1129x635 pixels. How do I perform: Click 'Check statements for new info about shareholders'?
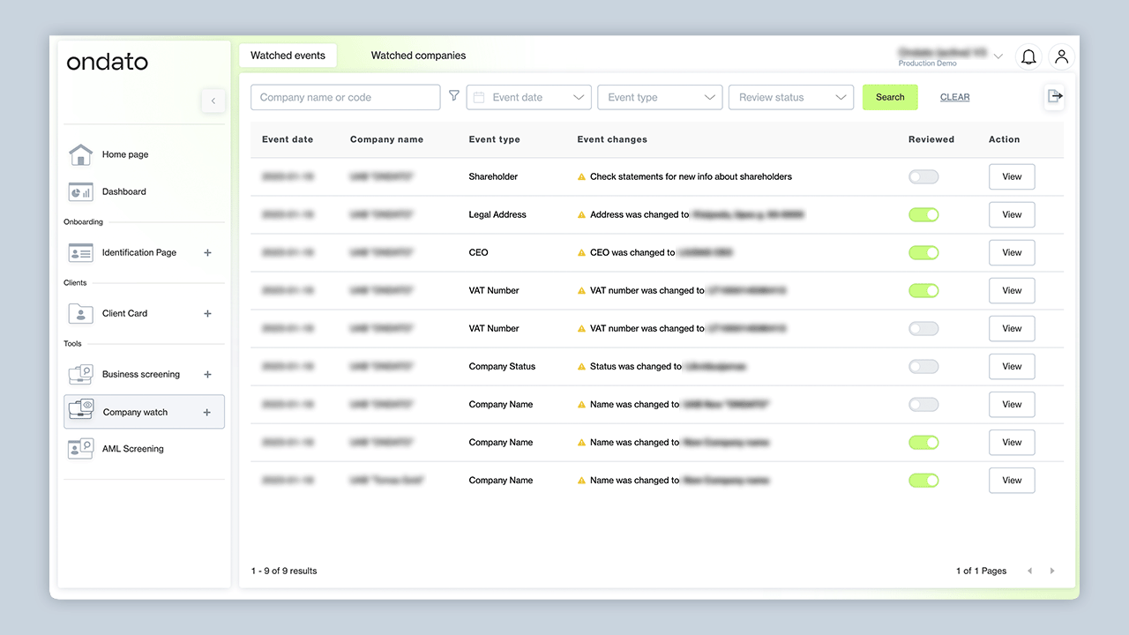pos(691,176)
